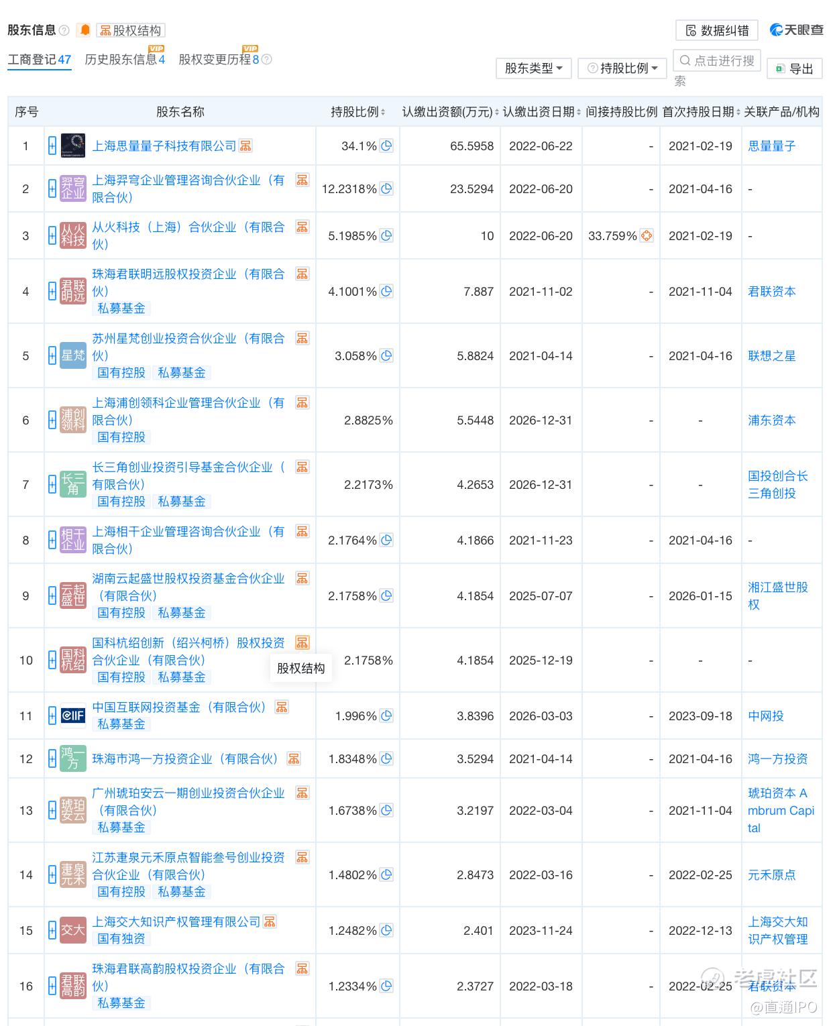
Task: Click the 国投创合 related institution link
Action: pyautogui.click(x=778, y=484)
